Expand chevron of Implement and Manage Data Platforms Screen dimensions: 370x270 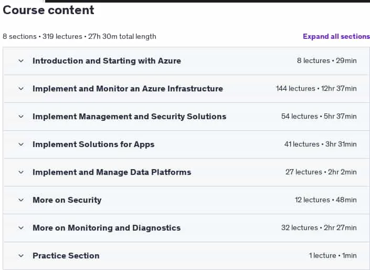pos(21,172)
